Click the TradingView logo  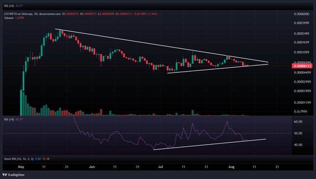(x=13, y=175)
